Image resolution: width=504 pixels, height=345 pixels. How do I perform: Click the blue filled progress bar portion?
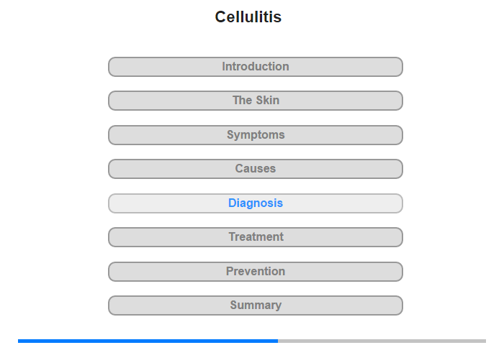click(x=148, y=341)
